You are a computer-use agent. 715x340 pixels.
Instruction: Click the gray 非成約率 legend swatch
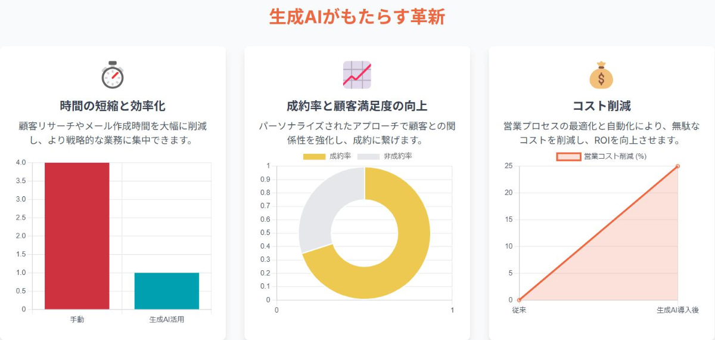coord(368,156)
